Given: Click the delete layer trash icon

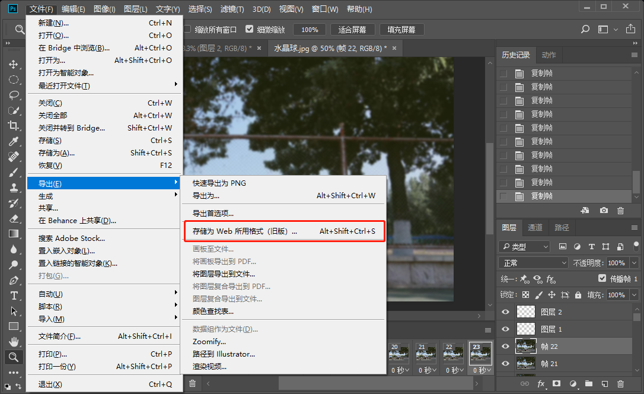Looking at the screenshot, I should [621, 384].
